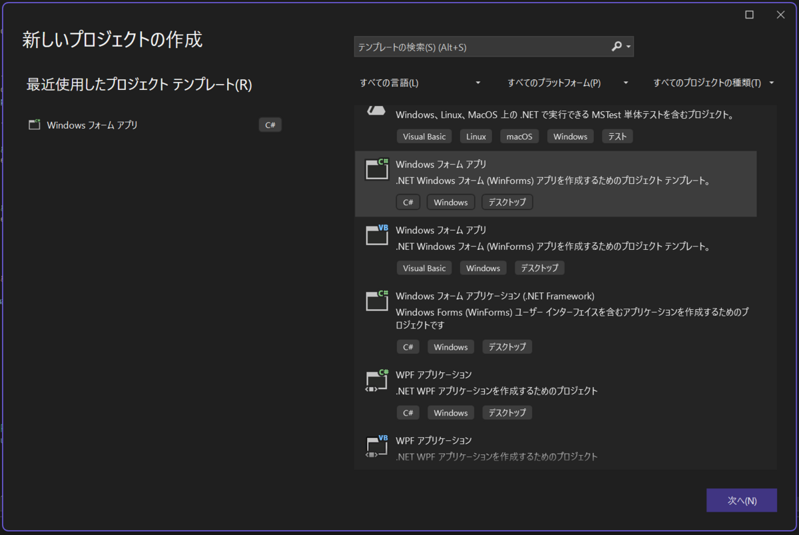Click the recent Windows フォーム アプリ template icon
The image size is (799, 535).
pyautogui.click(x=34, y=124)
